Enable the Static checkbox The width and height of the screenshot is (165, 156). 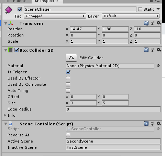coord(140,9)
